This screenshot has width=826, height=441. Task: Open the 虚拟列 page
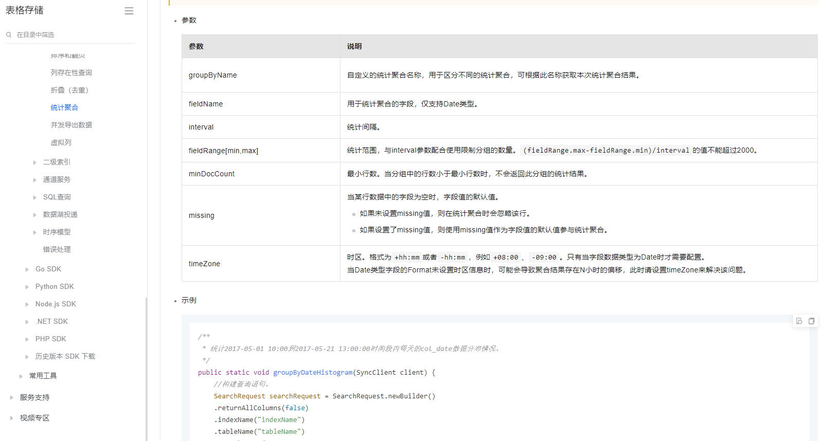pos(61,142)
